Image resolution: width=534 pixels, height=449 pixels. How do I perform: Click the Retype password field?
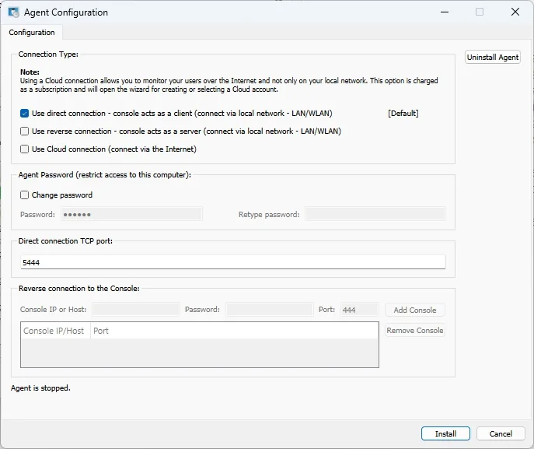click(x=375, y=214)
